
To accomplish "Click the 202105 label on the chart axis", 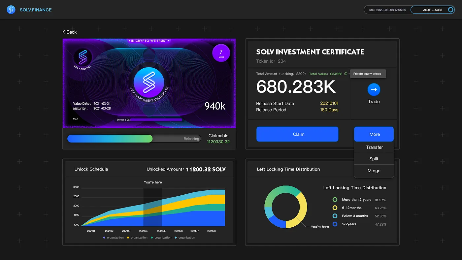I will 161,231.
